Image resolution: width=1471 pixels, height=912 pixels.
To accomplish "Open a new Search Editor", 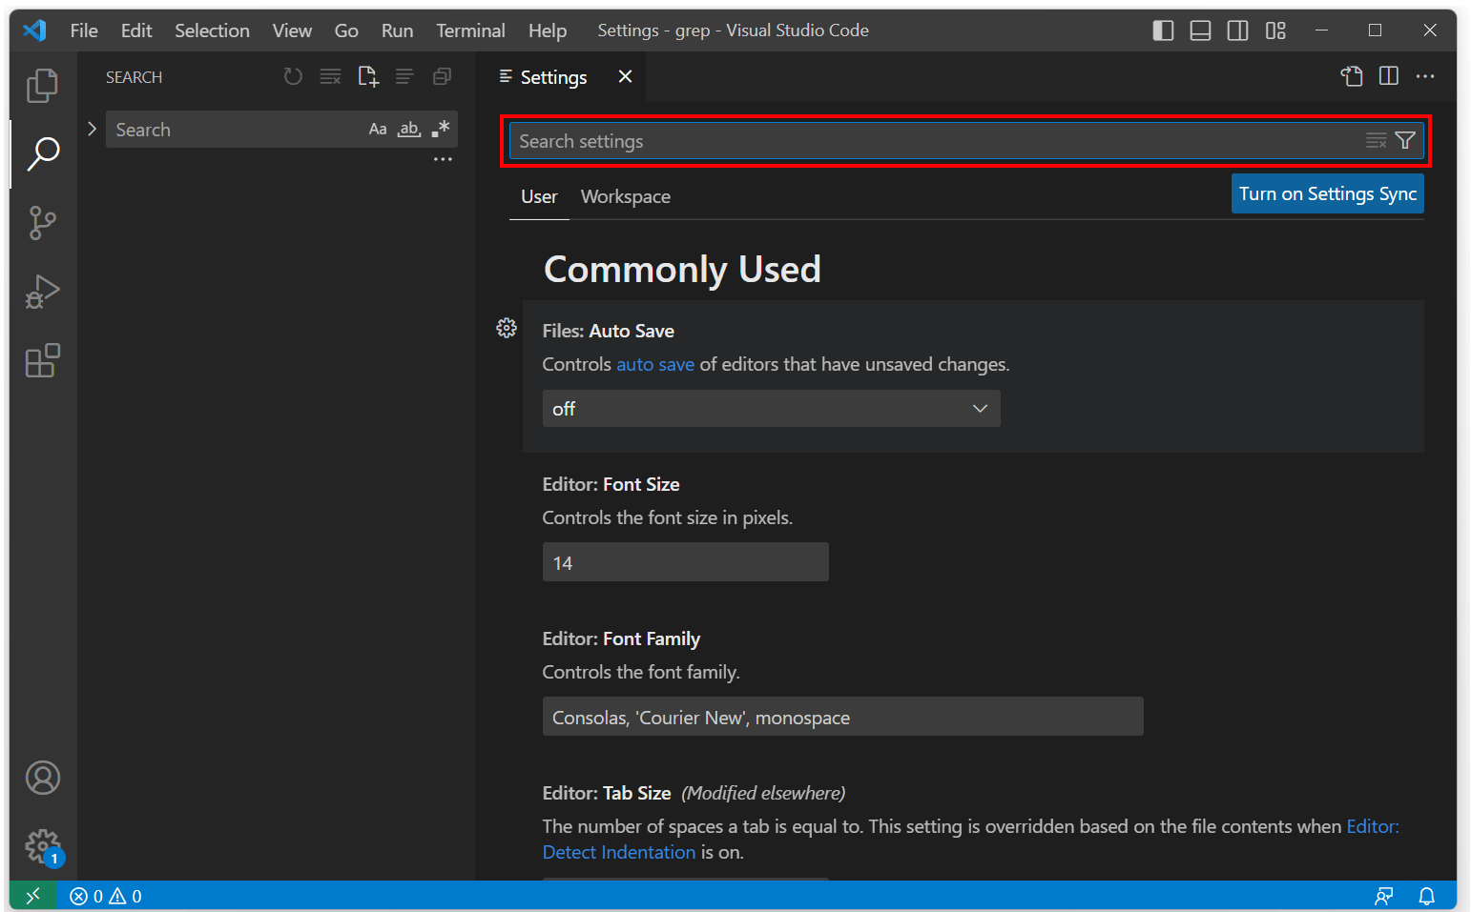I will pos(368,76).
